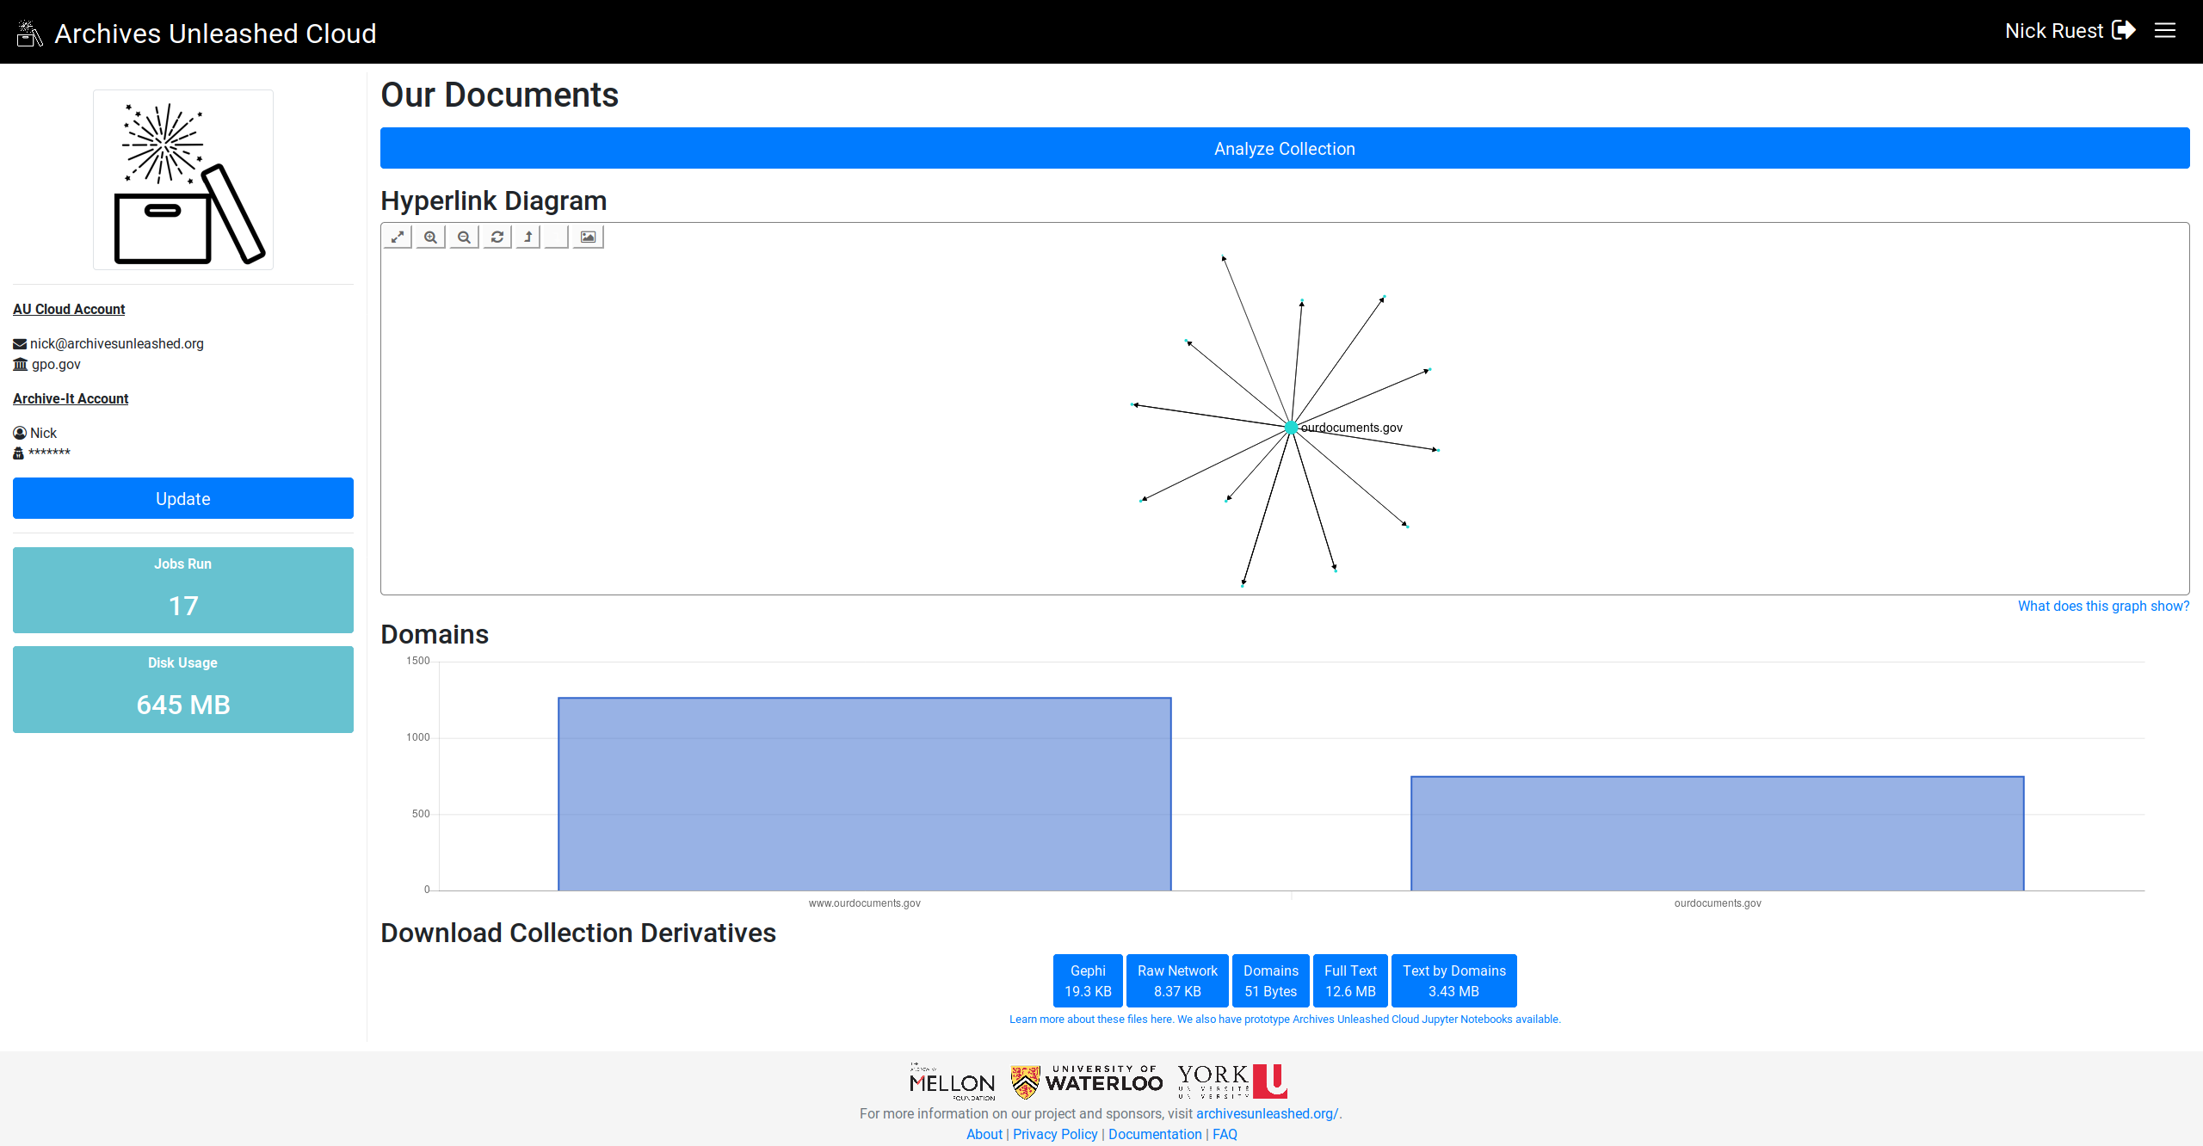Download the Full Text 12.6 MB file
This screenshot has height=1146, width=2203.
coord(1350,981)
